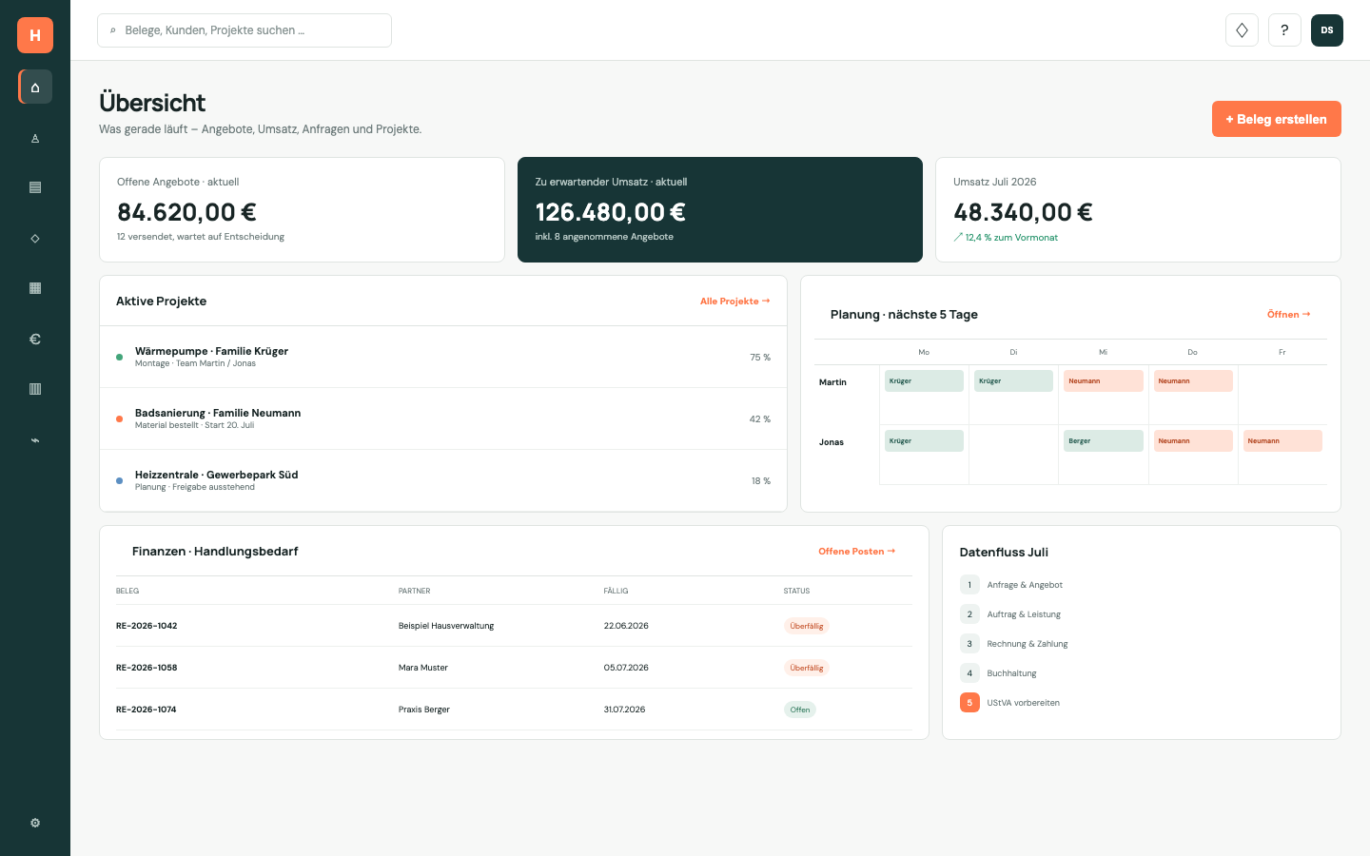Click the search magnifier icon
Screen dimensions: 1370x856
(x=113, y=30)
